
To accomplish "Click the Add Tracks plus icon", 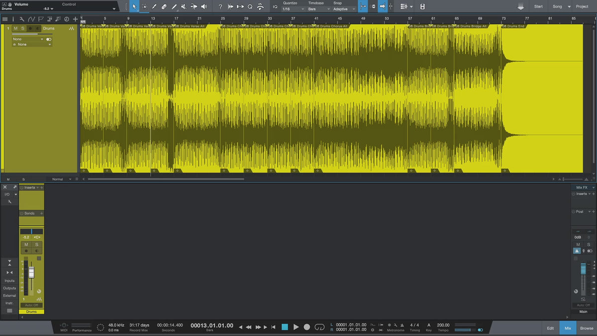I will click(75, 19).
